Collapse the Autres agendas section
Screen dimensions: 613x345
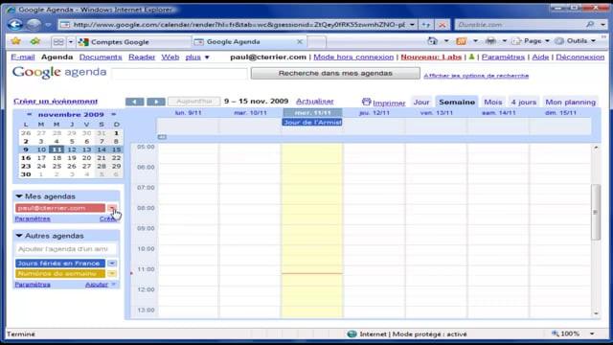click(x=19, y=236)
